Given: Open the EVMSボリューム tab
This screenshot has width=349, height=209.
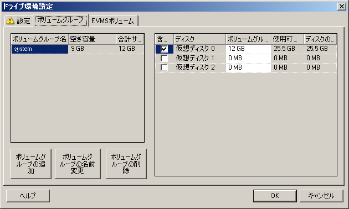Looking at the screenshot, I should (x=114, y=21).
